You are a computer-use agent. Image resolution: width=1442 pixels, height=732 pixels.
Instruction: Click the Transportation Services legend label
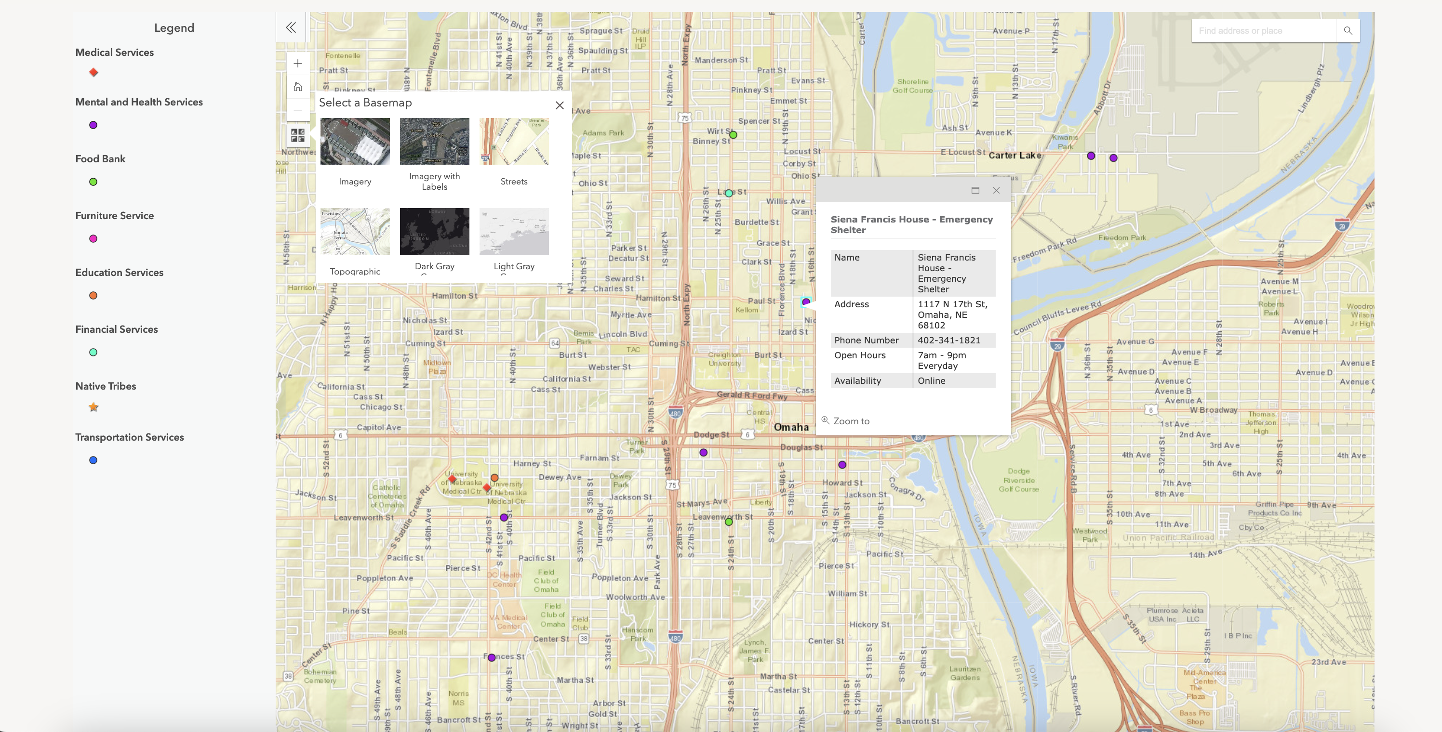(129, 437)
